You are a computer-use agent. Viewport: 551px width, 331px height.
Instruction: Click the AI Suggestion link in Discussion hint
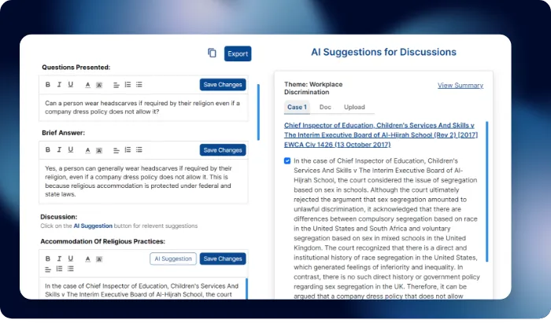[x=93, y=226]
